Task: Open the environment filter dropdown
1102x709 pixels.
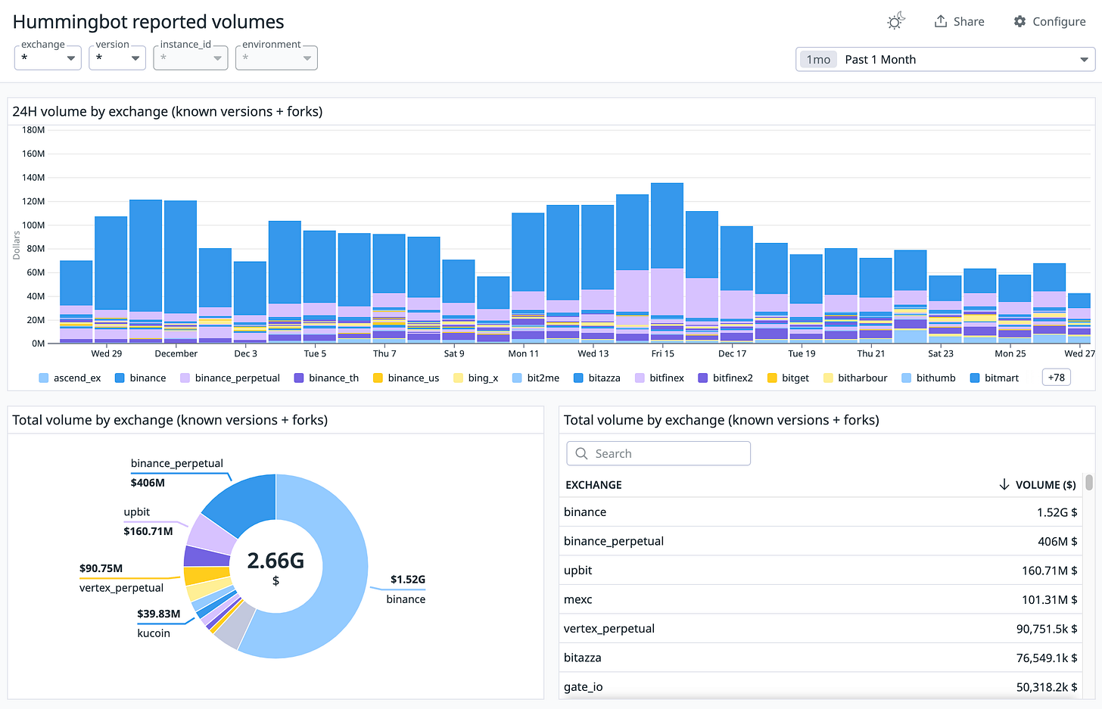Action: 276,58
